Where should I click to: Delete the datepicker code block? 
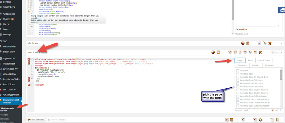tap(260, 52)
